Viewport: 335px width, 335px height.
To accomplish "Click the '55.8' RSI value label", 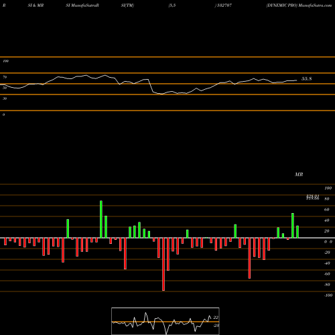I will click(x=306, y=79).
